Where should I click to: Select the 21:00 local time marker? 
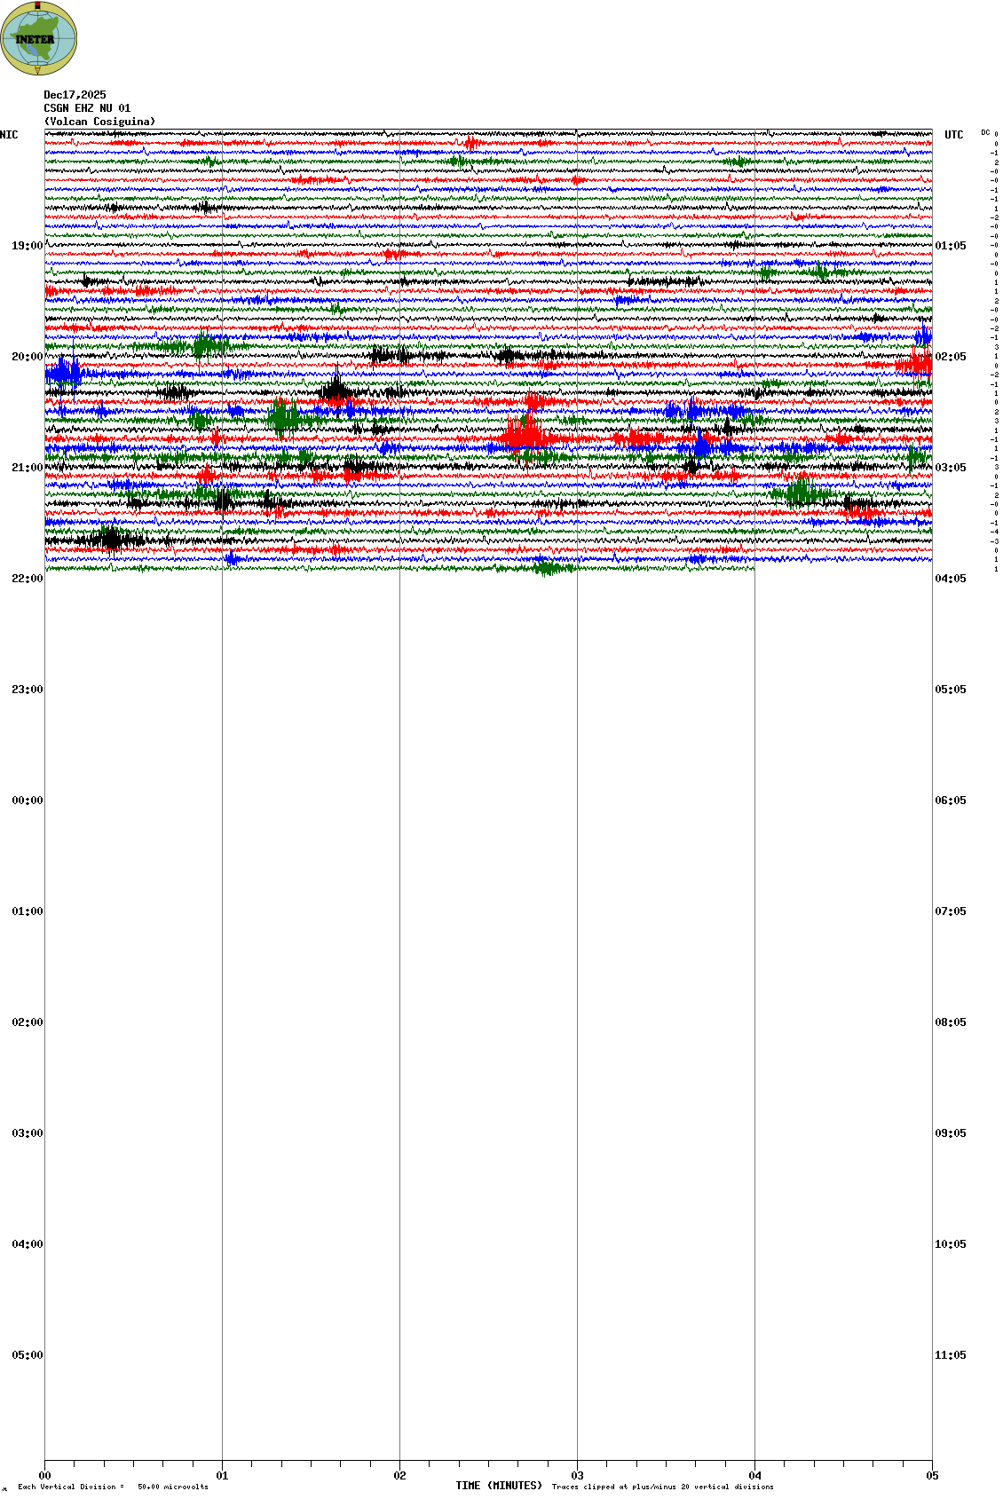(27, 468)
